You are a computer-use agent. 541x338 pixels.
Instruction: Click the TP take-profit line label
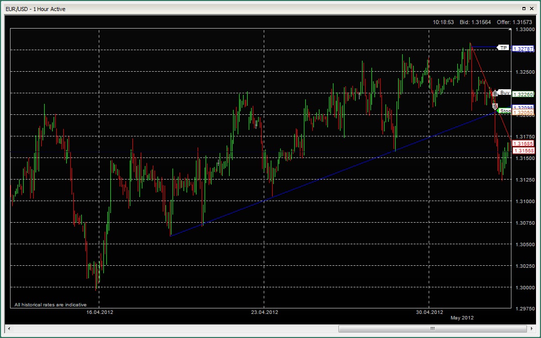503,48
